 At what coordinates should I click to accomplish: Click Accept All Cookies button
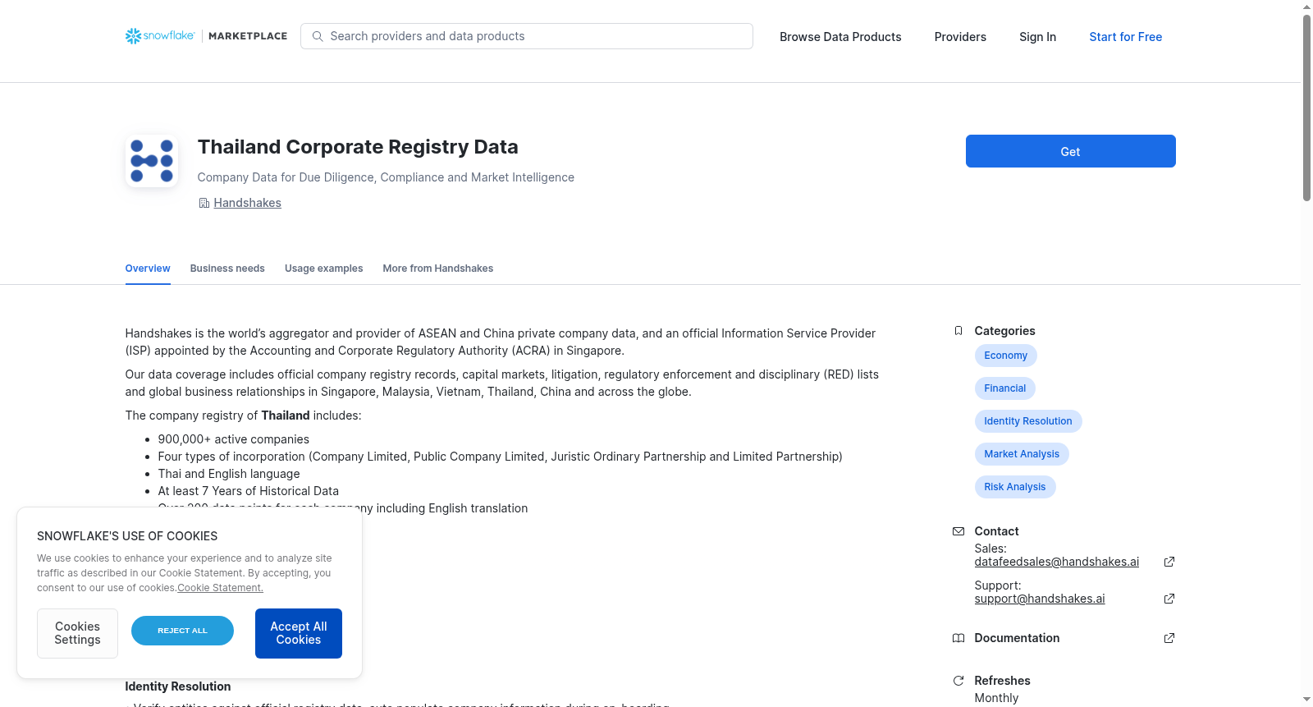coord(299,633)
